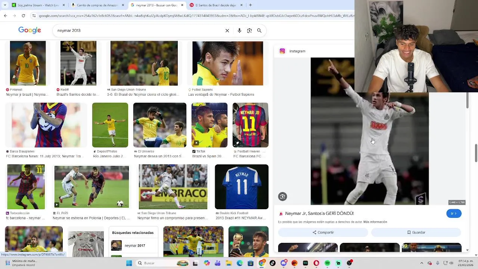
Task: Select the neymar 2013 Google search tab
Action: (157, 5)
